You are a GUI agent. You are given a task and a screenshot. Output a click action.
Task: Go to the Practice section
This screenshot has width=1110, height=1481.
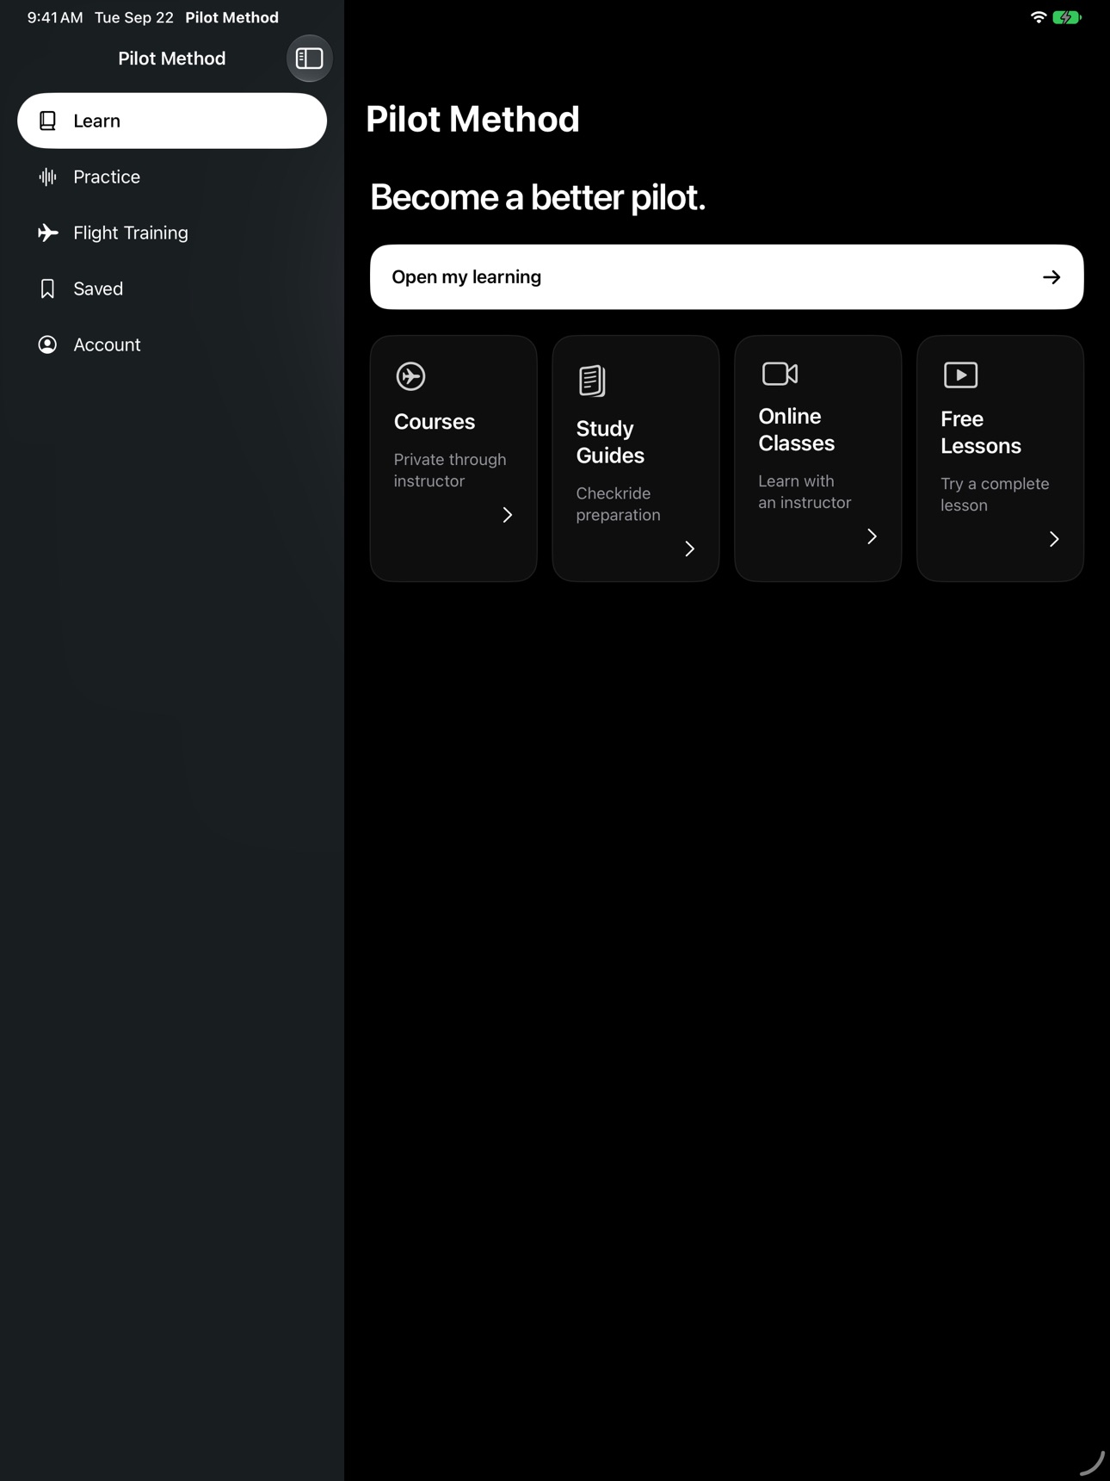click(x=172, y=177)
